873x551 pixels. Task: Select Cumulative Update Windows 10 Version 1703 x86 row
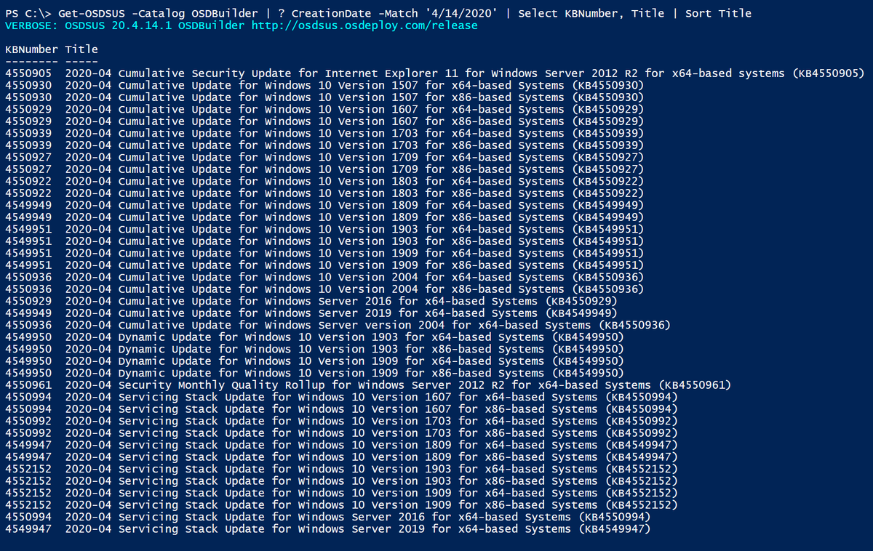[324, 145]
